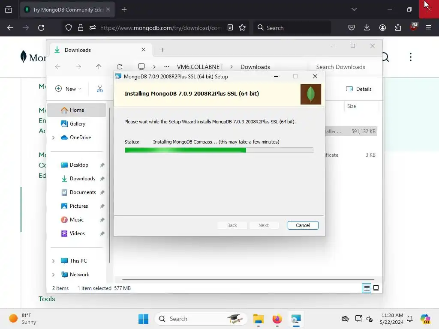Click Firefox icon in the taskbar
Image resolution: width=439 pixels, height=329 pixels.
point(277,319)
